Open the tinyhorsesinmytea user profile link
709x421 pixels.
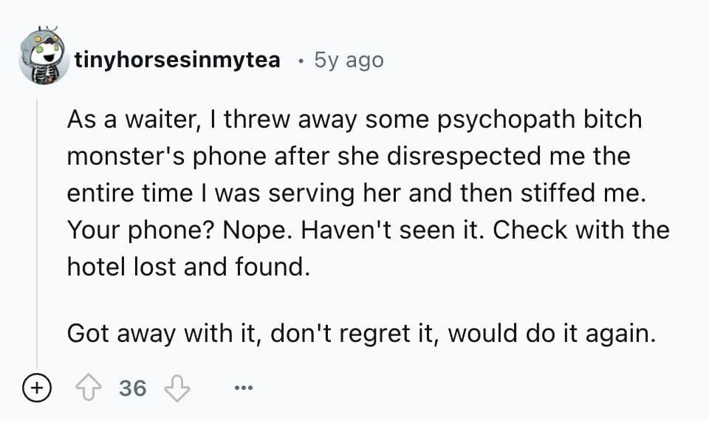pyautogui.click(x=177, y=60)
